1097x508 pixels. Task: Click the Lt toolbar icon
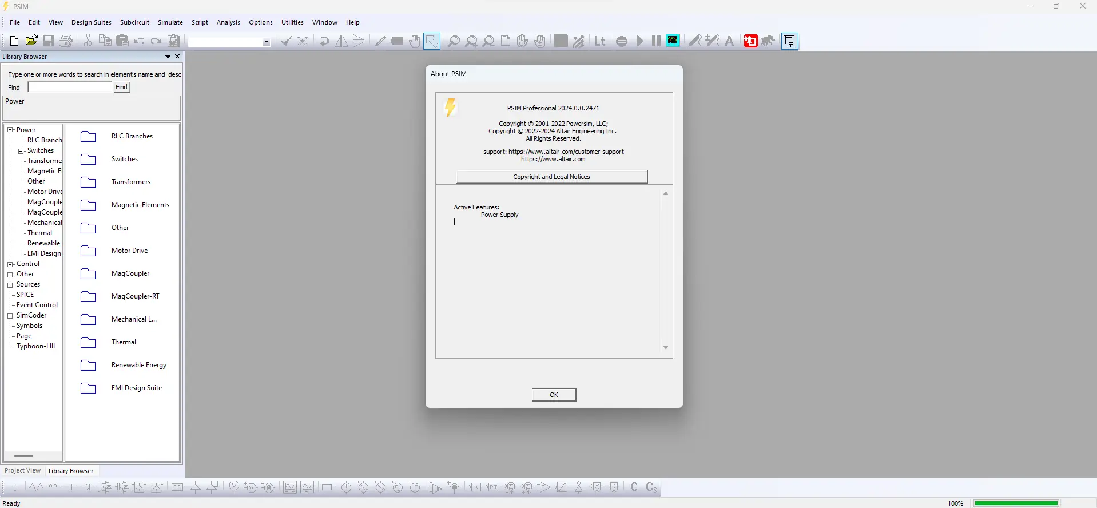pyautogui.click(x=600, y=41)
